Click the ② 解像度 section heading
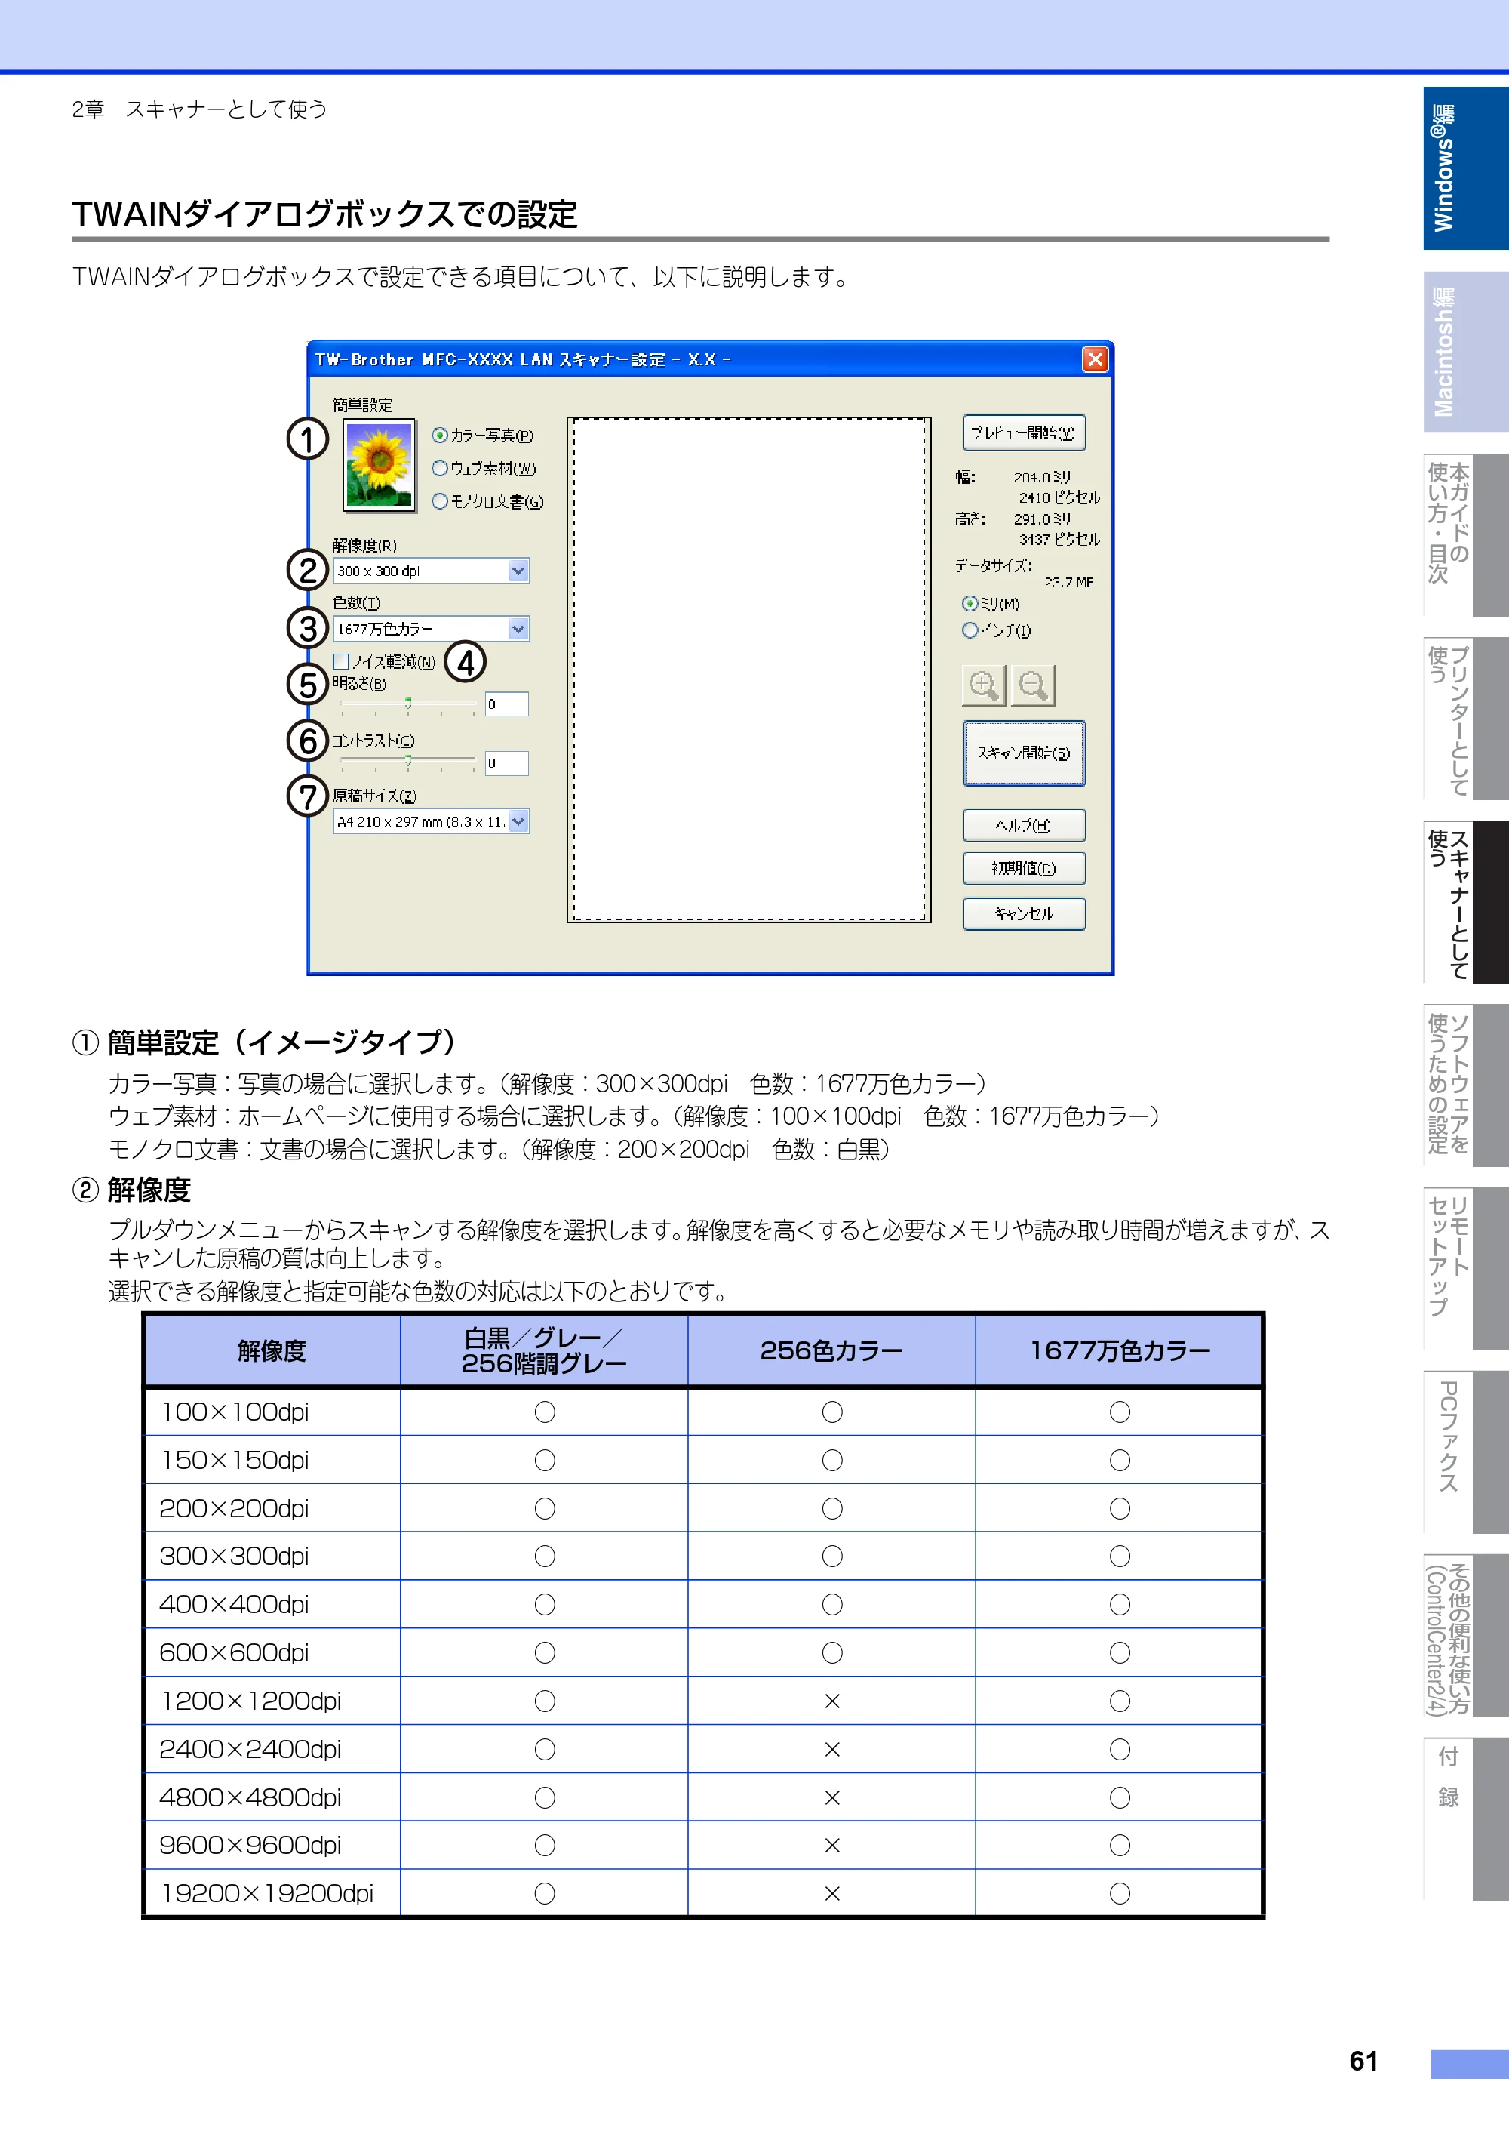The width and height of the screenshot is (1509, 2137). tap(131, 1190)
